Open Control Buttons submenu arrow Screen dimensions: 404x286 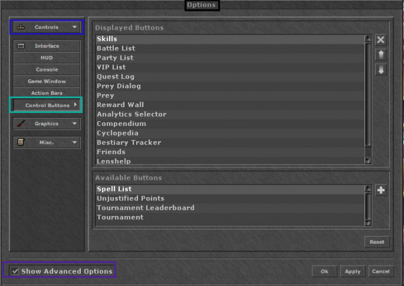pos(75,105)
